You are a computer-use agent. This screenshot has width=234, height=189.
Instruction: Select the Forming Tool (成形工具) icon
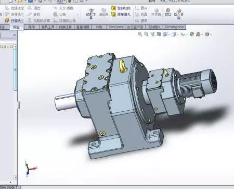91,14
